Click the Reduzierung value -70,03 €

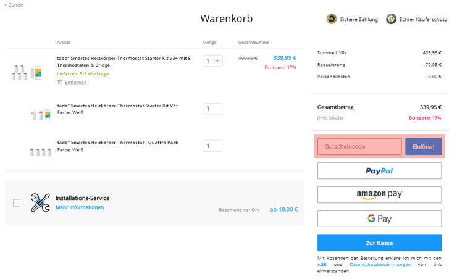[432, 65]
